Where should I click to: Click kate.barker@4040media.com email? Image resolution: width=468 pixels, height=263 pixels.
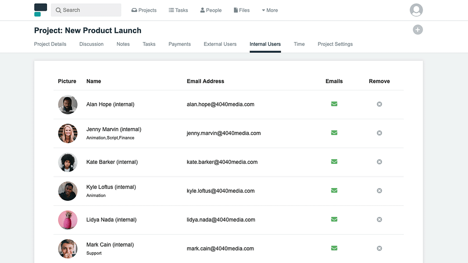[222, 162]
